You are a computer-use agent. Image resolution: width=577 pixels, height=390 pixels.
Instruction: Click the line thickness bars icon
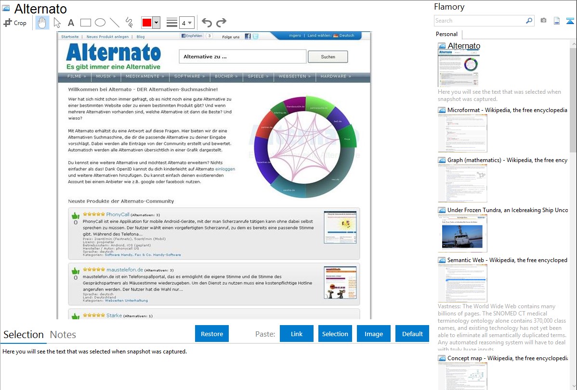click(x=172, y=23)
